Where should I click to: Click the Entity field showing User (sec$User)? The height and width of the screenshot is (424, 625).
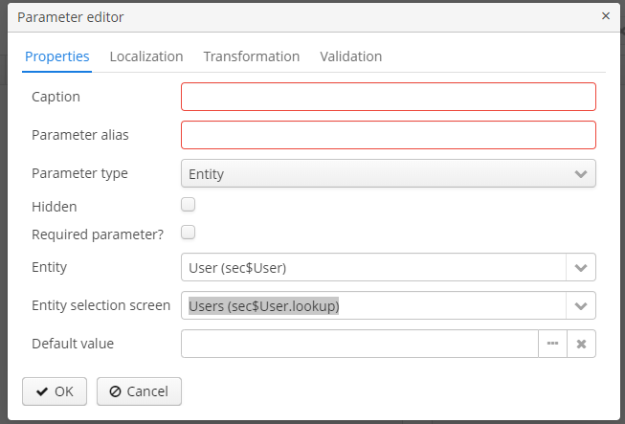(373, 267)
